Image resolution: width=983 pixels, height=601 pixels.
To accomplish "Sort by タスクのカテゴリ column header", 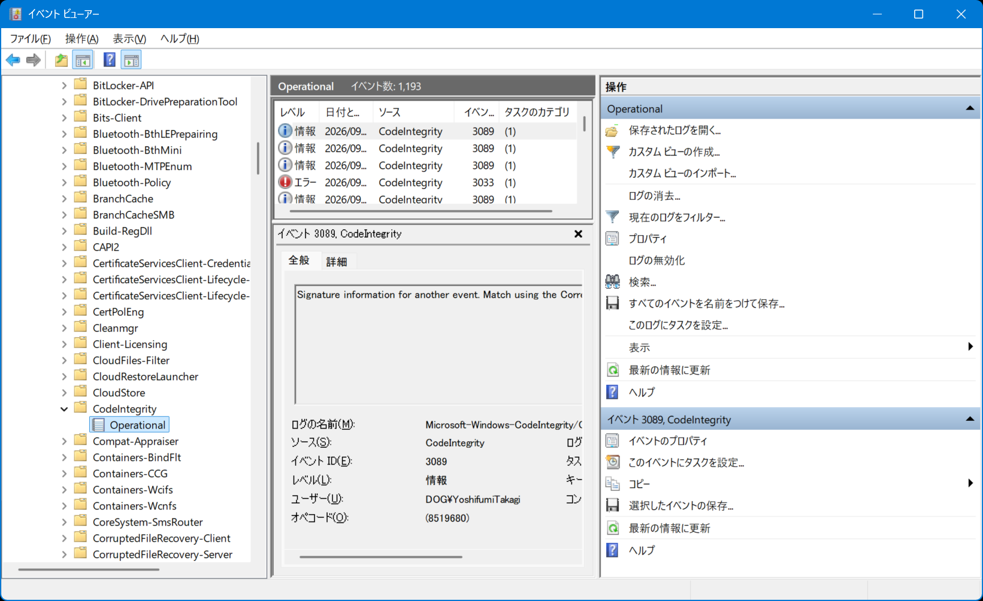I will (537, 112).
